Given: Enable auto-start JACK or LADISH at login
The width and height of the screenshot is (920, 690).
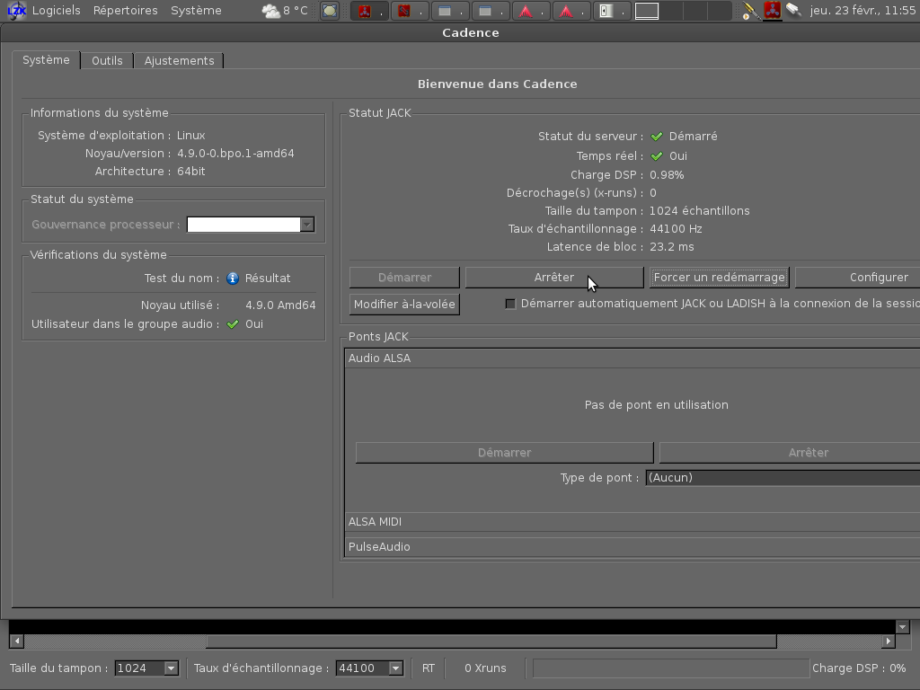Looking at the screenshot, I should 510,304.
